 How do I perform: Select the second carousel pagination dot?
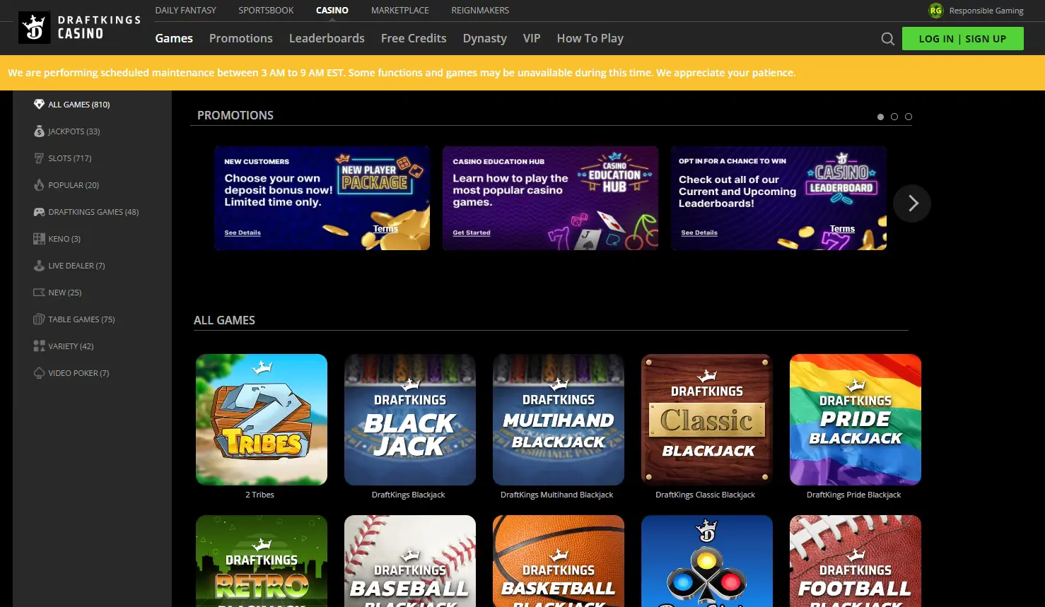(x=894, y=117)
